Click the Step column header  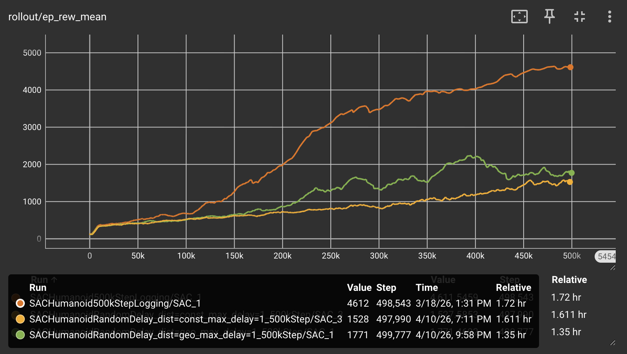(386, 287)
